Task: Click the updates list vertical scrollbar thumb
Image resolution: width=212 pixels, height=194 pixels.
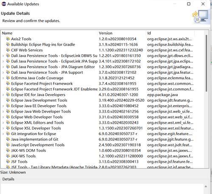Action: click(206, 63)
